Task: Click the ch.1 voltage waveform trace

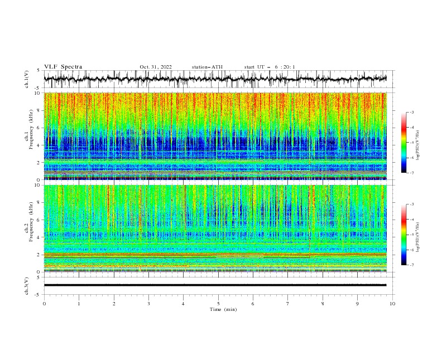Action: click(215, 79)
